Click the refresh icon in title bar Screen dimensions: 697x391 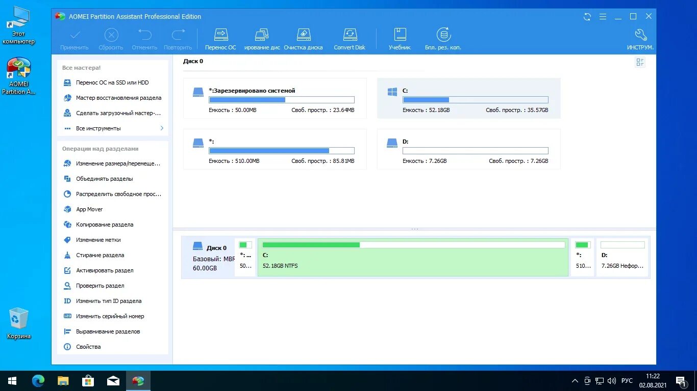tap(587, 16)
